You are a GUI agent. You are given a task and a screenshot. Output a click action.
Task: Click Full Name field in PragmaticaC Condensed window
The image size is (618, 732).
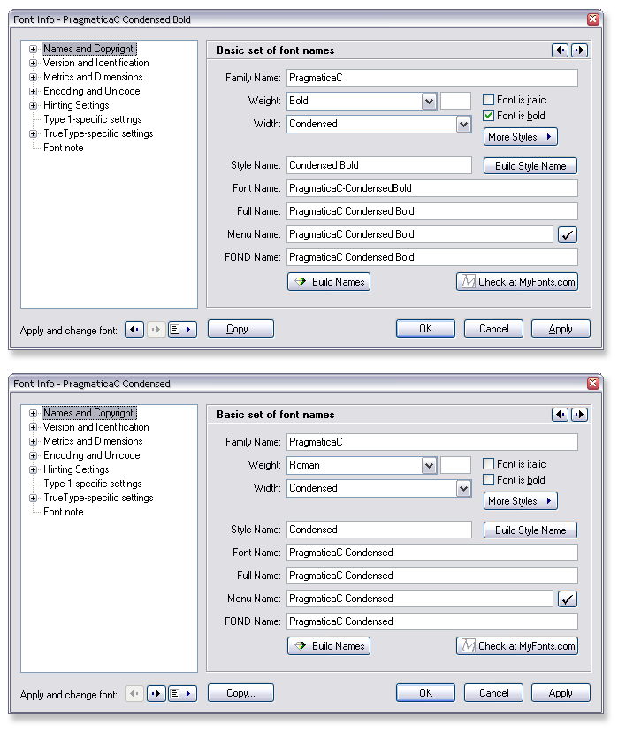click(432, 576)
